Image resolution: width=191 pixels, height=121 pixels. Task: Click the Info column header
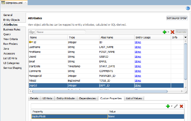[177, 37]
